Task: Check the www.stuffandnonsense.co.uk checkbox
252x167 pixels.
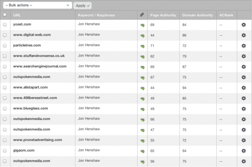Action: tap(5, 56)
